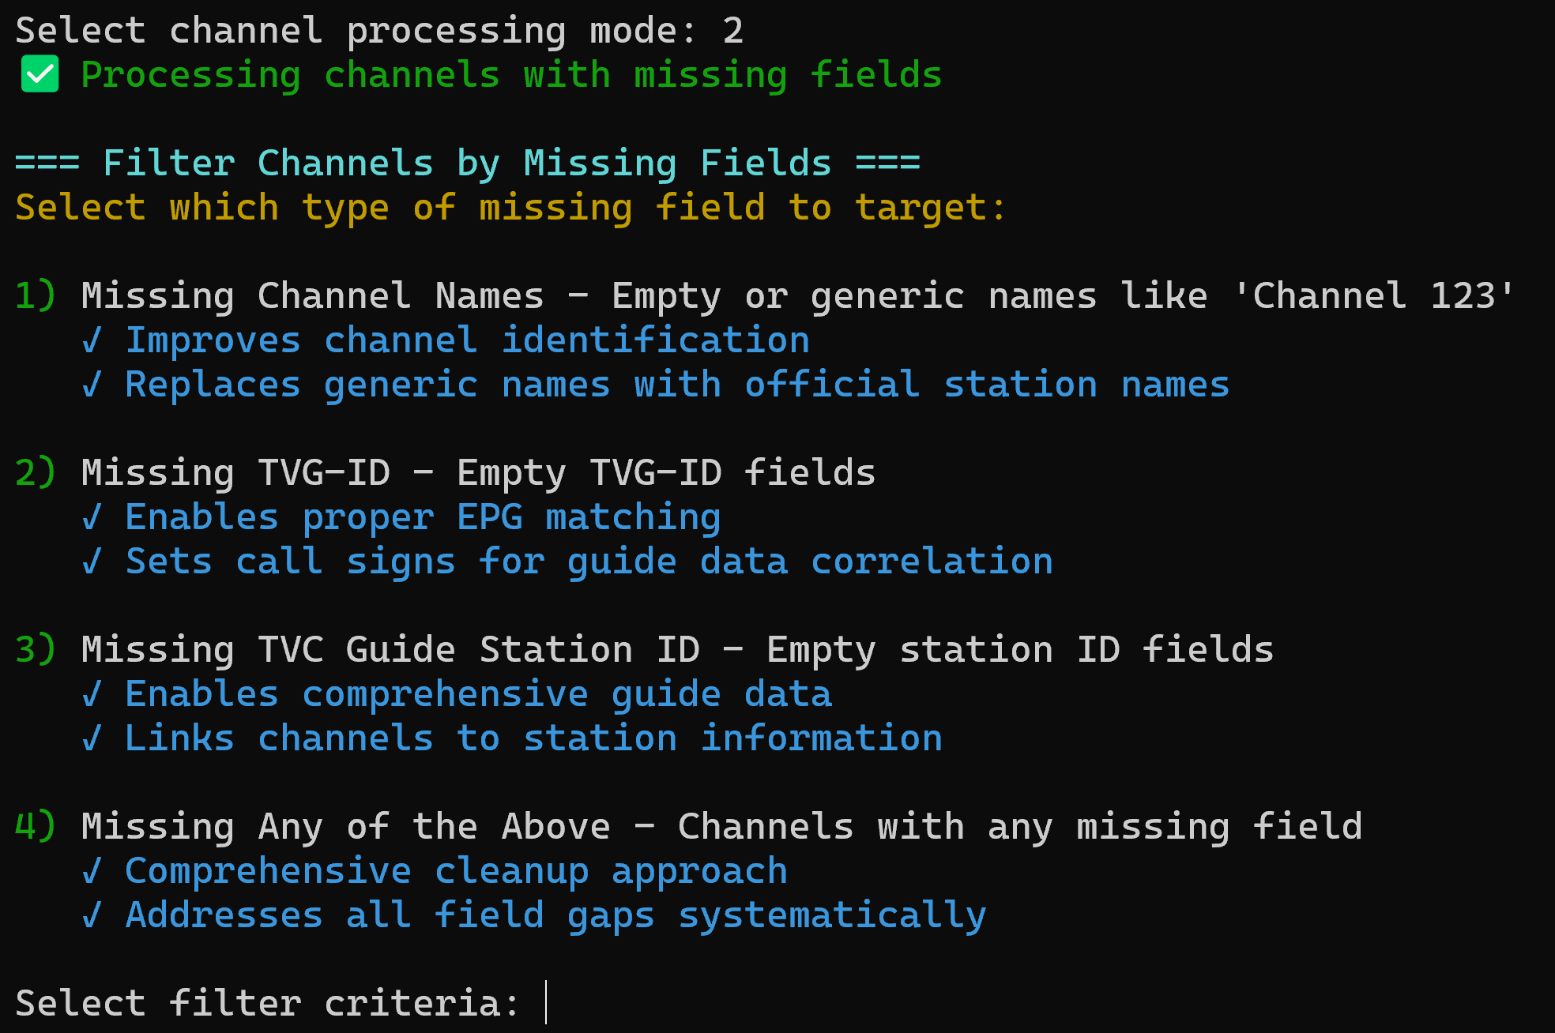This screenshot has height=1033, width=1555.
Task: Click the checkmark beside "Enables comprehensive guide data"
Action: (92, 694)
